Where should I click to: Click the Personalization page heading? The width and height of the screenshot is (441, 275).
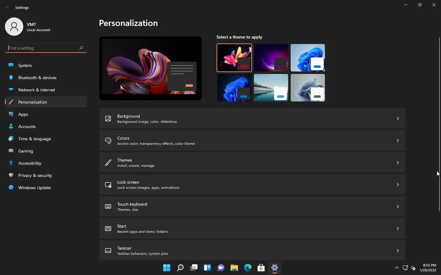pyautogui.click(x=128, y=23)
